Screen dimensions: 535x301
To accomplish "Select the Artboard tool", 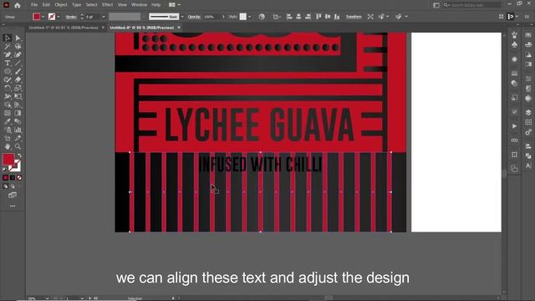I will pos(8,138).
